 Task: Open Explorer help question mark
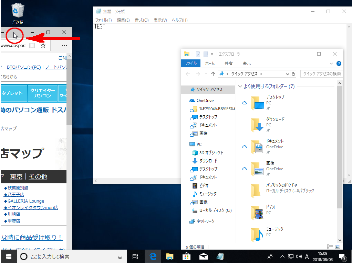pos(339,64)
